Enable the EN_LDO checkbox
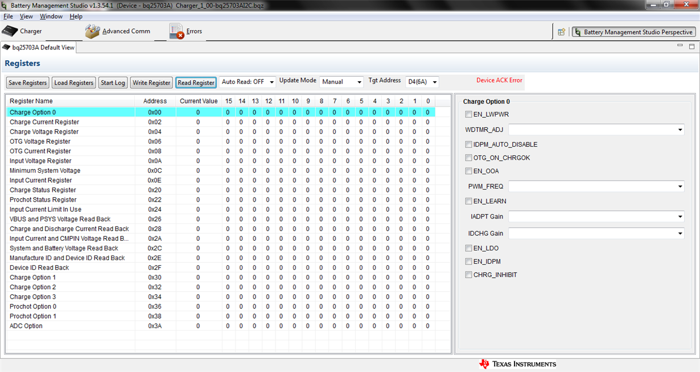700x372 pixels. click(468, 248)
